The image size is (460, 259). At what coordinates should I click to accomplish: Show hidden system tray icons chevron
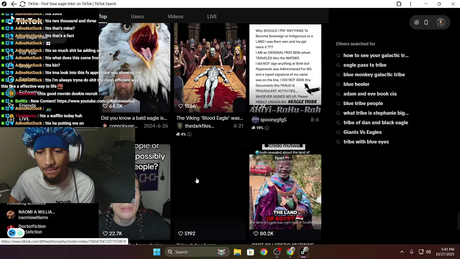point(402,252)
